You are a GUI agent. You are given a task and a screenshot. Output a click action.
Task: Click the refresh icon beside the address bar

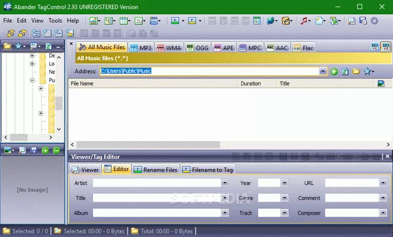coord(345,72)
